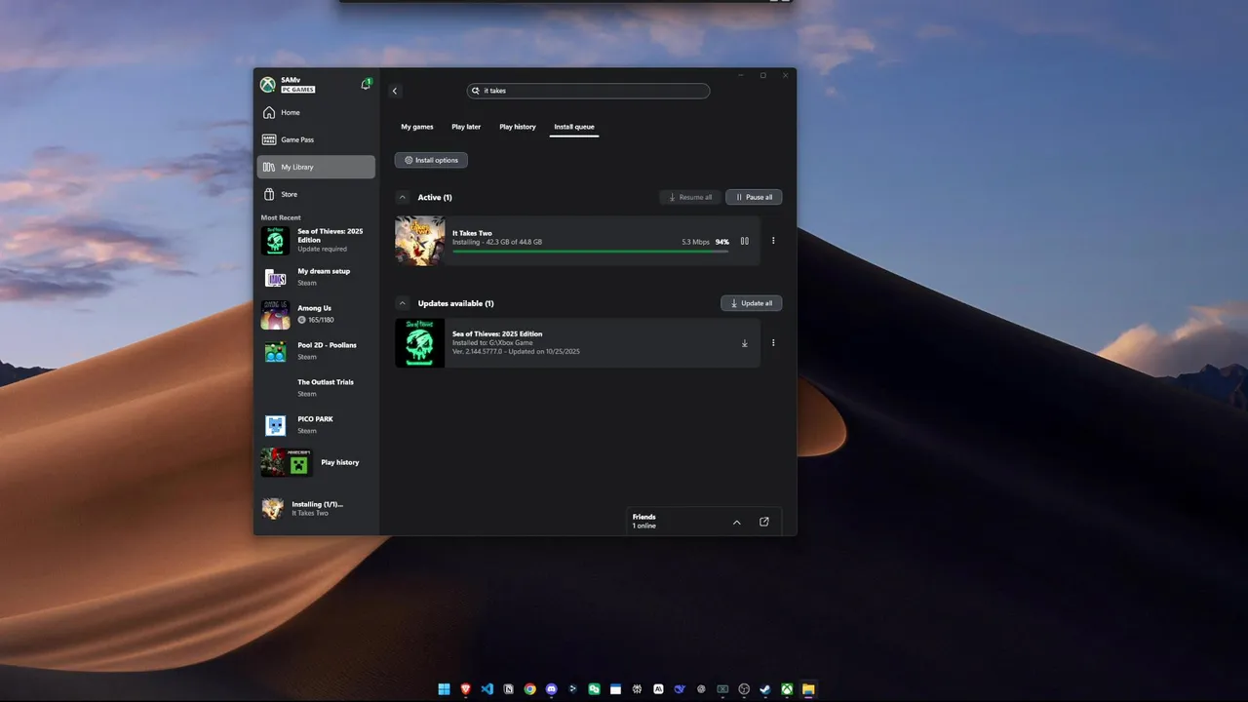
Task: Expand the Friends panel chevron
Action: click(x=736, y=522)
